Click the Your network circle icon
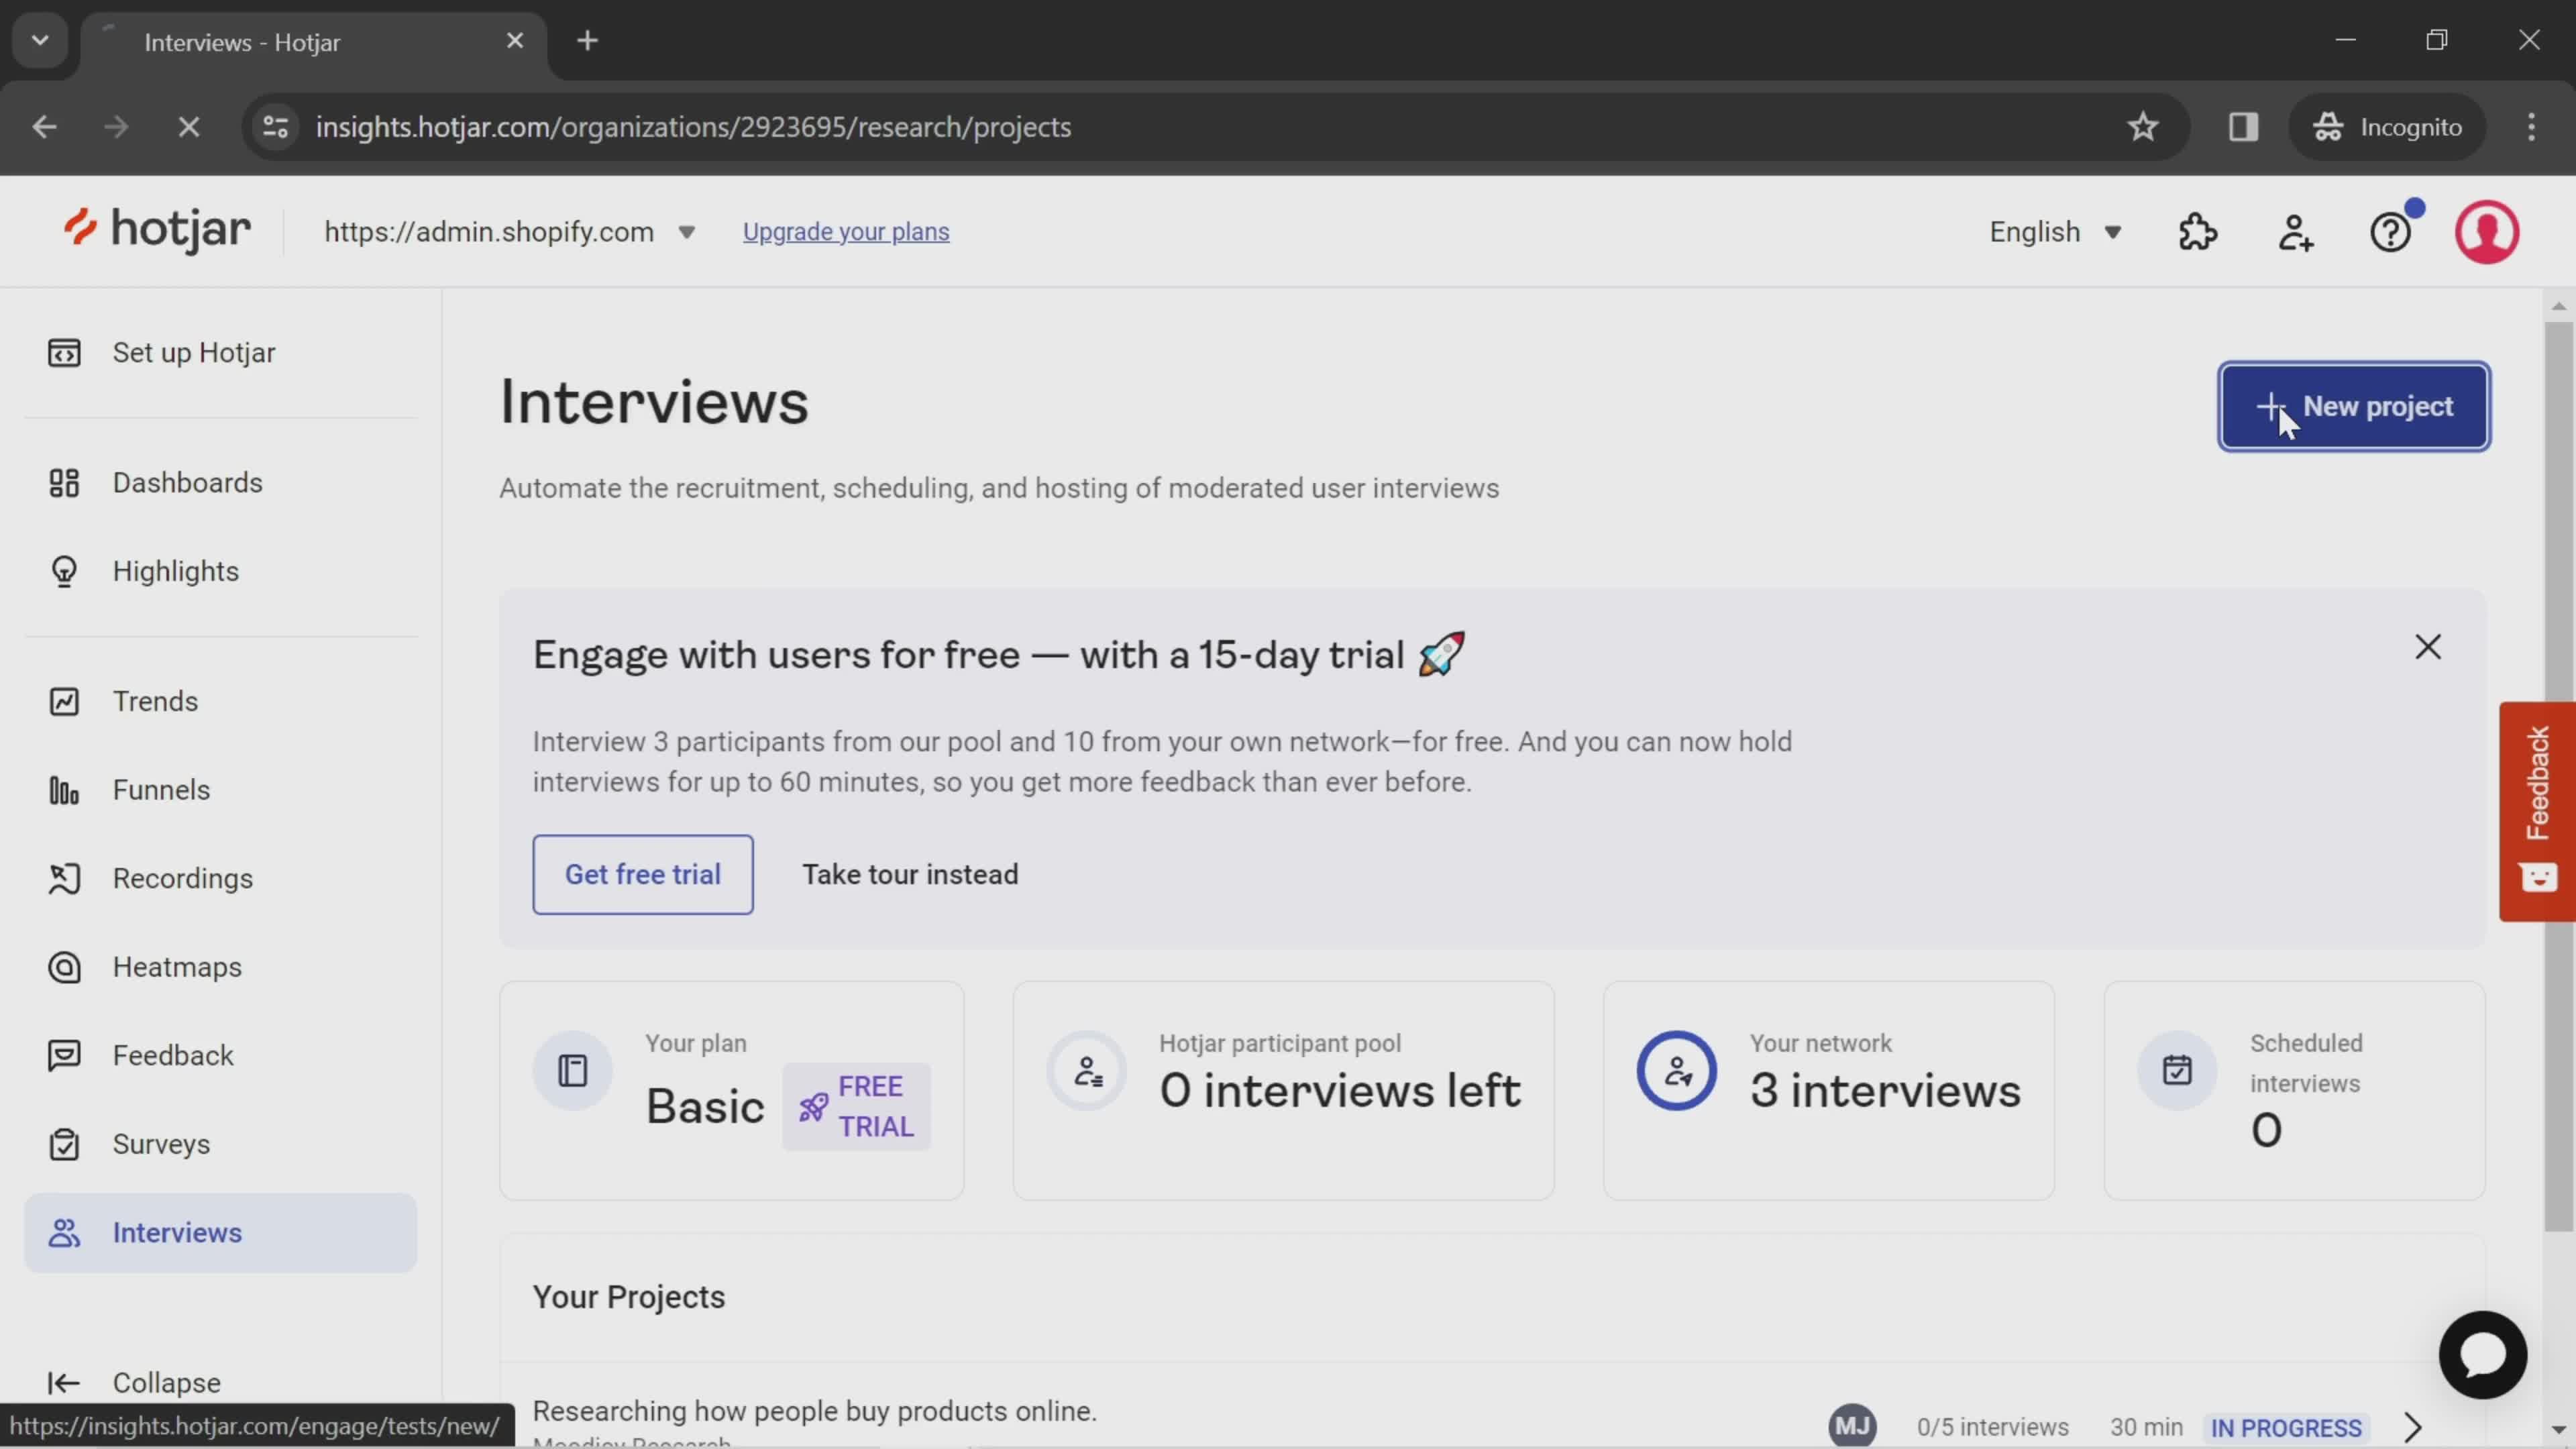This screenshot has width=2576, height=1449. 1677,1071
